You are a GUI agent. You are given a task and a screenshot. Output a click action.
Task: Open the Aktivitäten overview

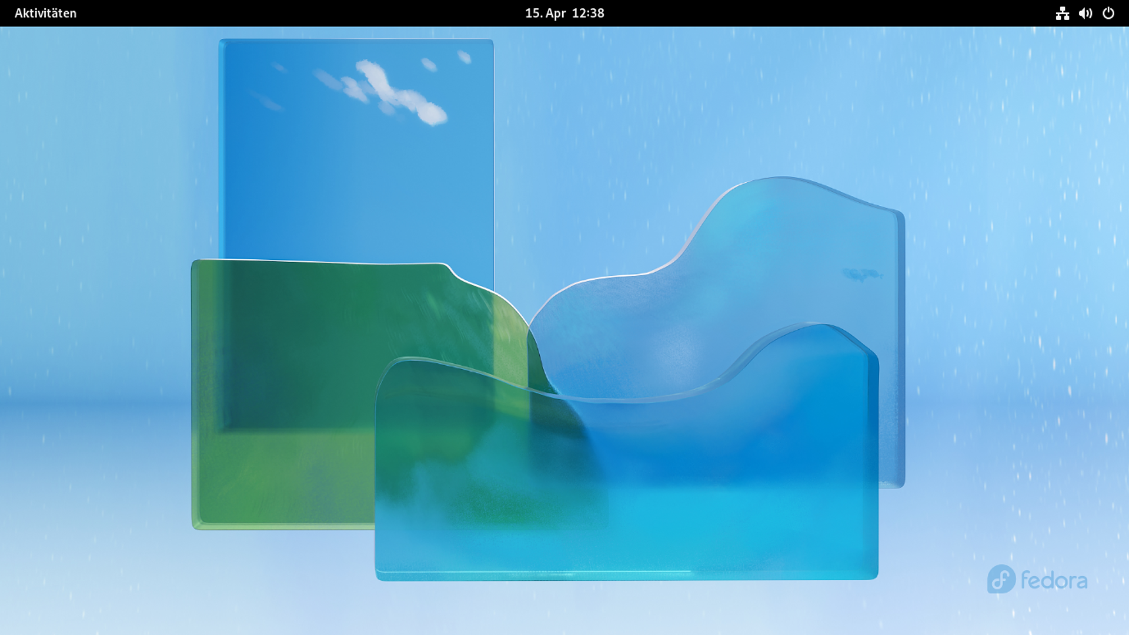pos(45,13)
